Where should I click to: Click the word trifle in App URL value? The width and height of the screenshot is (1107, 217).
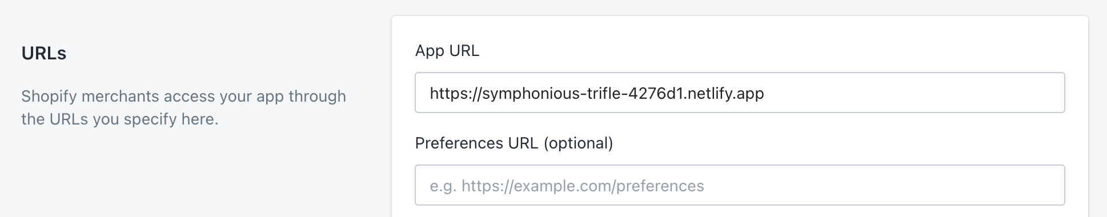click(x=605, y=93)
